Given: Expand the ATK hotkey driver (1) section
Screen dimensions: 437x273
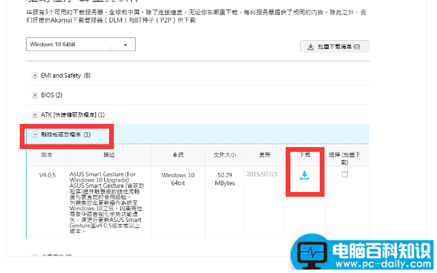Looking at the screenshot, I should [198, 115].
